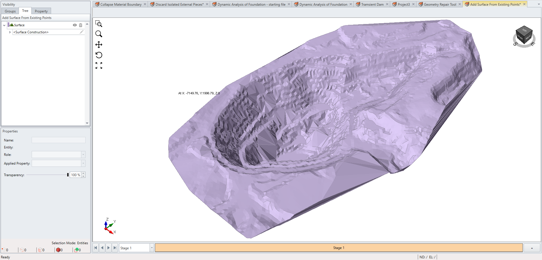Click the Zoom Extents icon
Screen dimensions: 542x260
(99, 65)
